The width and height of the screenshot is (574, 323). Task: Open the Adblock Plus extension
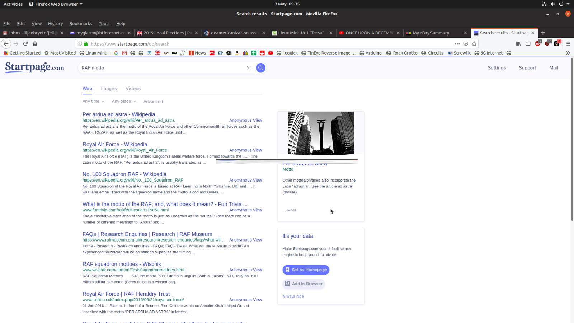click(x=538, y=43)
